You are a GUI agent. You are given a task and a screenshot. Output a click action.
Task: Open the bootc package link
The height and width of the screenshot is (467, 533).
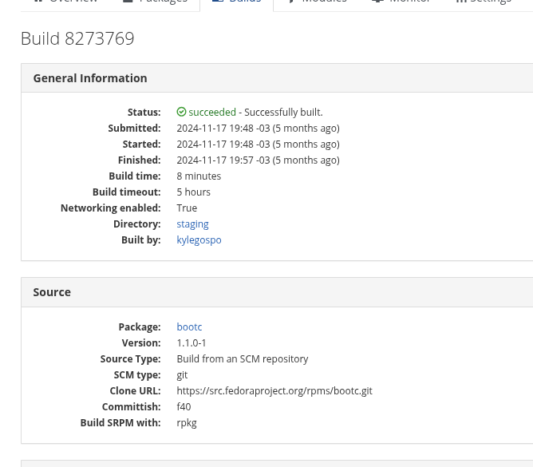(x=189, y=327)
